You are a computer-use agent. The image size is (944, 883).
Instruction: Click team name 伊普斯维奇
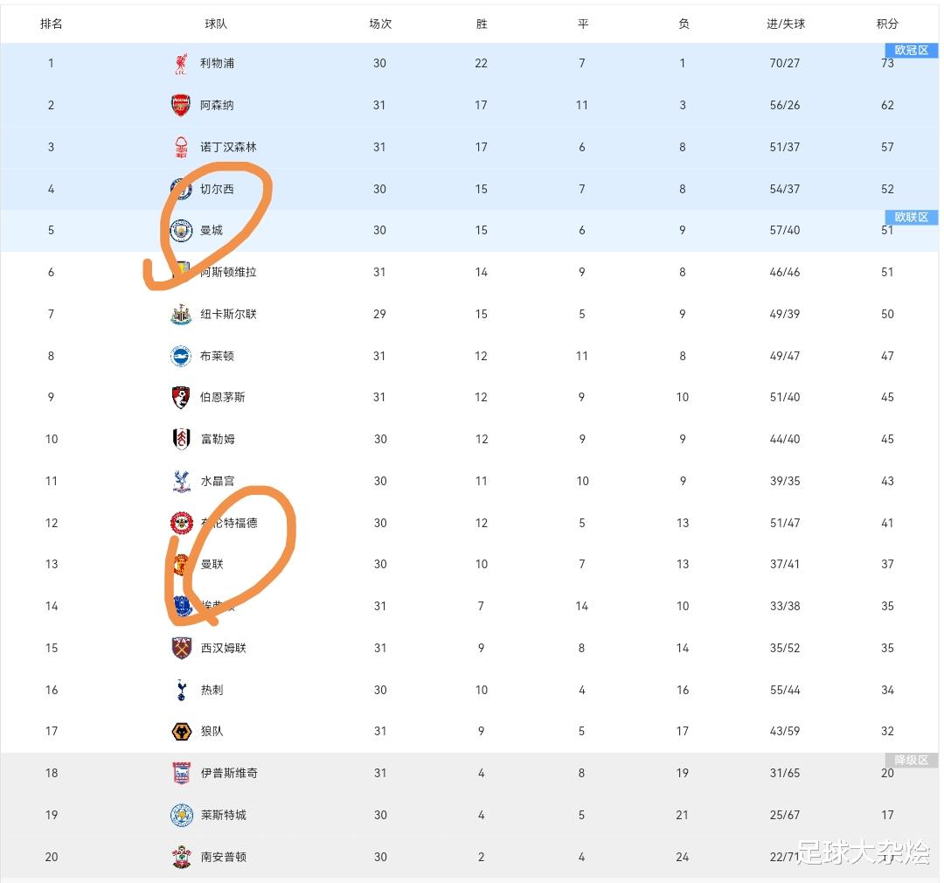click(229, 773)
